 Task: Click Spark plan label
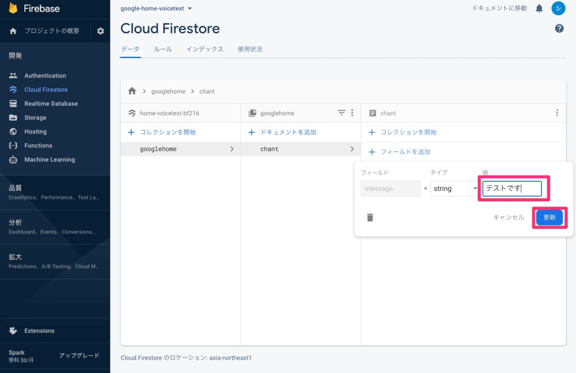[x=17, y=353]
